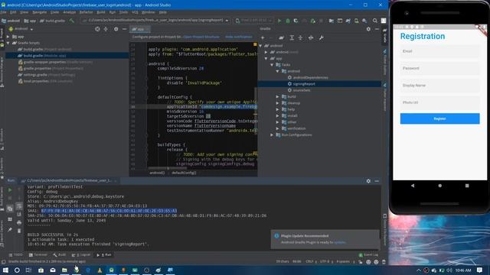Screen dimensions: 490x275
Task: Tap emulator back navigation button
Action: click(x=413, y=186)
